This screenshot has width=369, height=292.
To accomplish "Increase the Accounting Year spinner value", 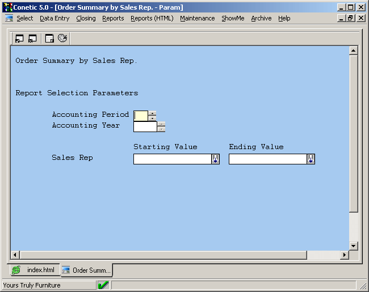I will point(162,124).
